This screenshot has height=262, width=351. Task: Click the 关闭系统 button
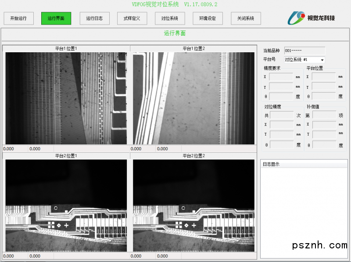point(246,18)
